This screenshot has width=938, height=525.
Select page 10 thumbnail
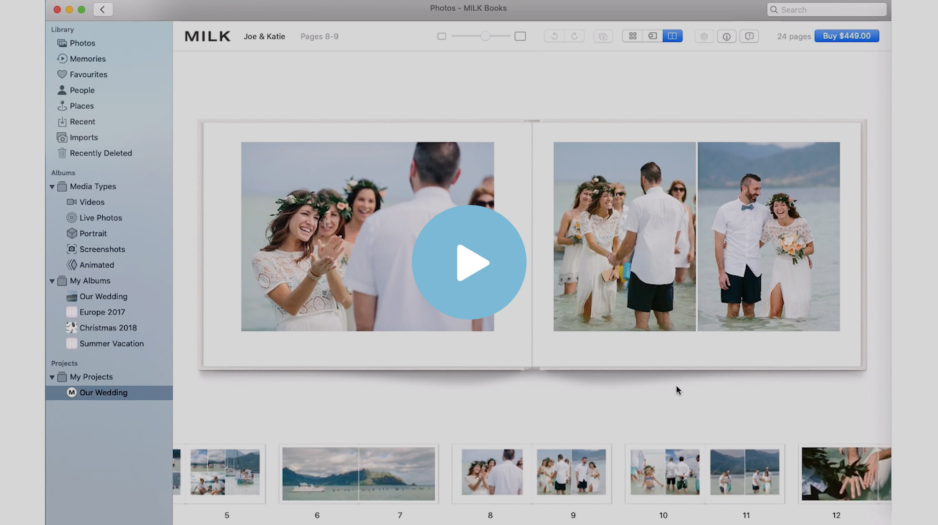coord(664,473)
